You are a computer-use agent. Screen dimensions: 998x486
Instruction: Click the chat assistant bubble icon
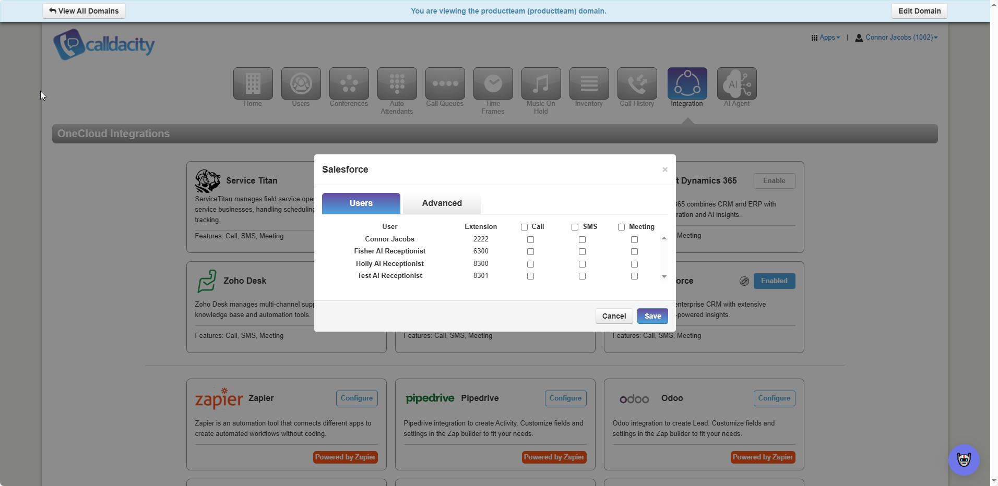[x=964, y=459]
